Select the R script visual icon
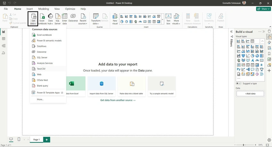 coord(261,65)
